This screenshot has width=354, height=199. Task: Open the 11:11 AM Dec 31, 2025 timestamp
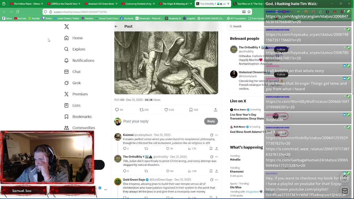tap(129, 100)
